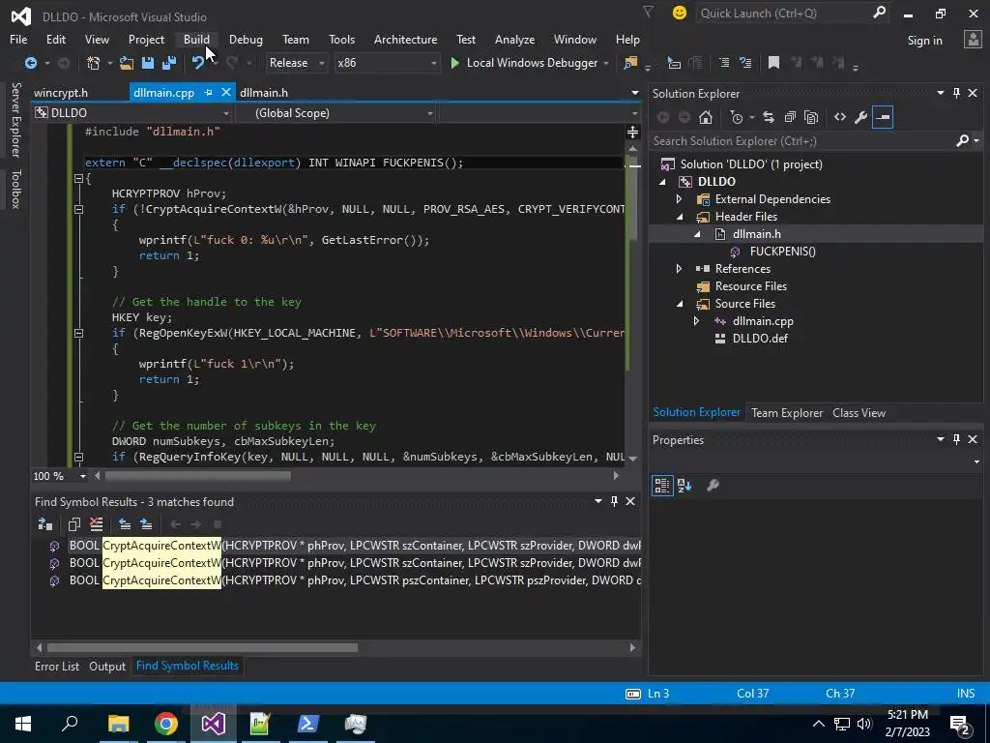Collapse All in Solution Explorer toolbar
The image size is (990, 743).
coord(790,117)
